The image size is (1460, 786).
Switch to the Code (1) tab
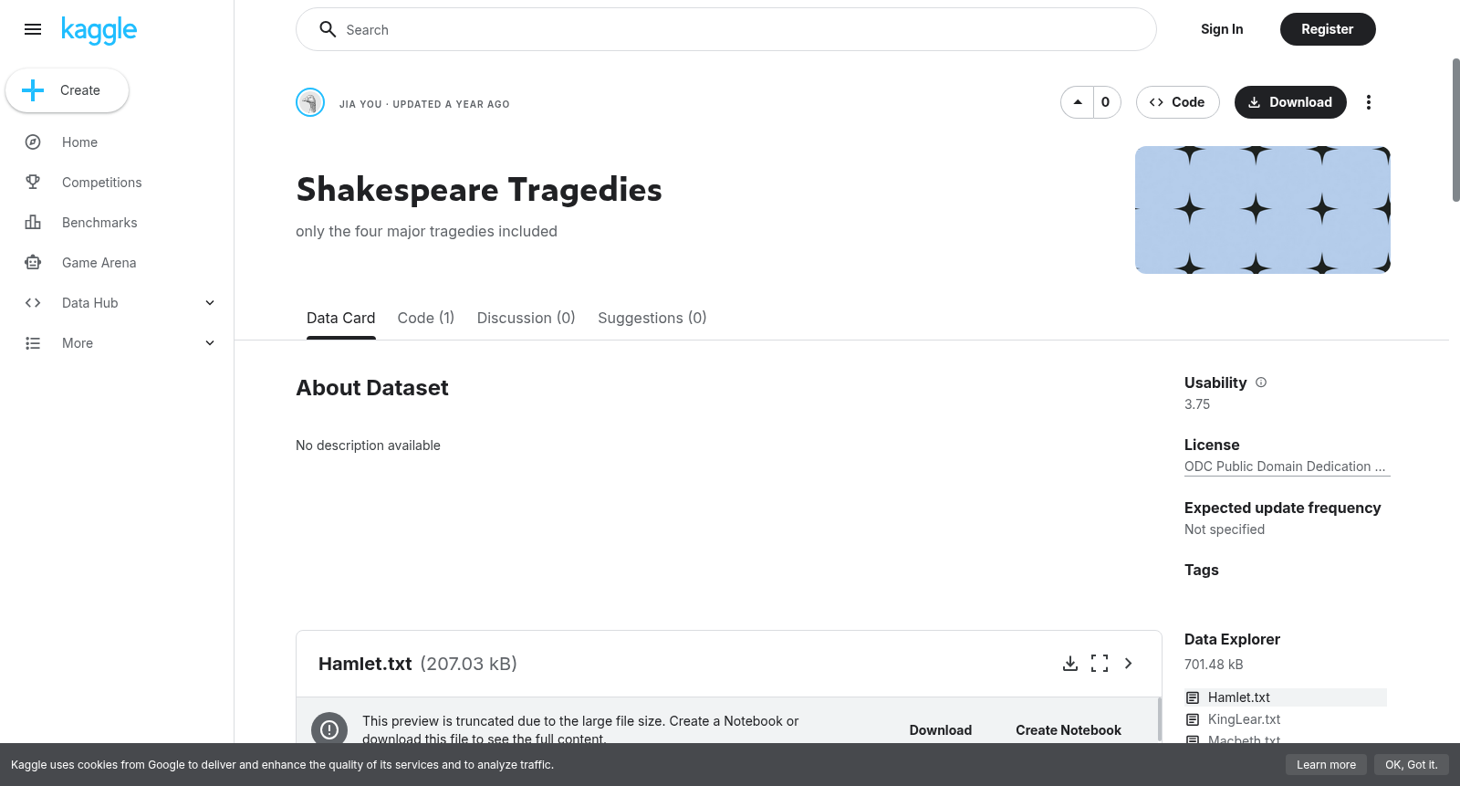(x=426, y=318)
